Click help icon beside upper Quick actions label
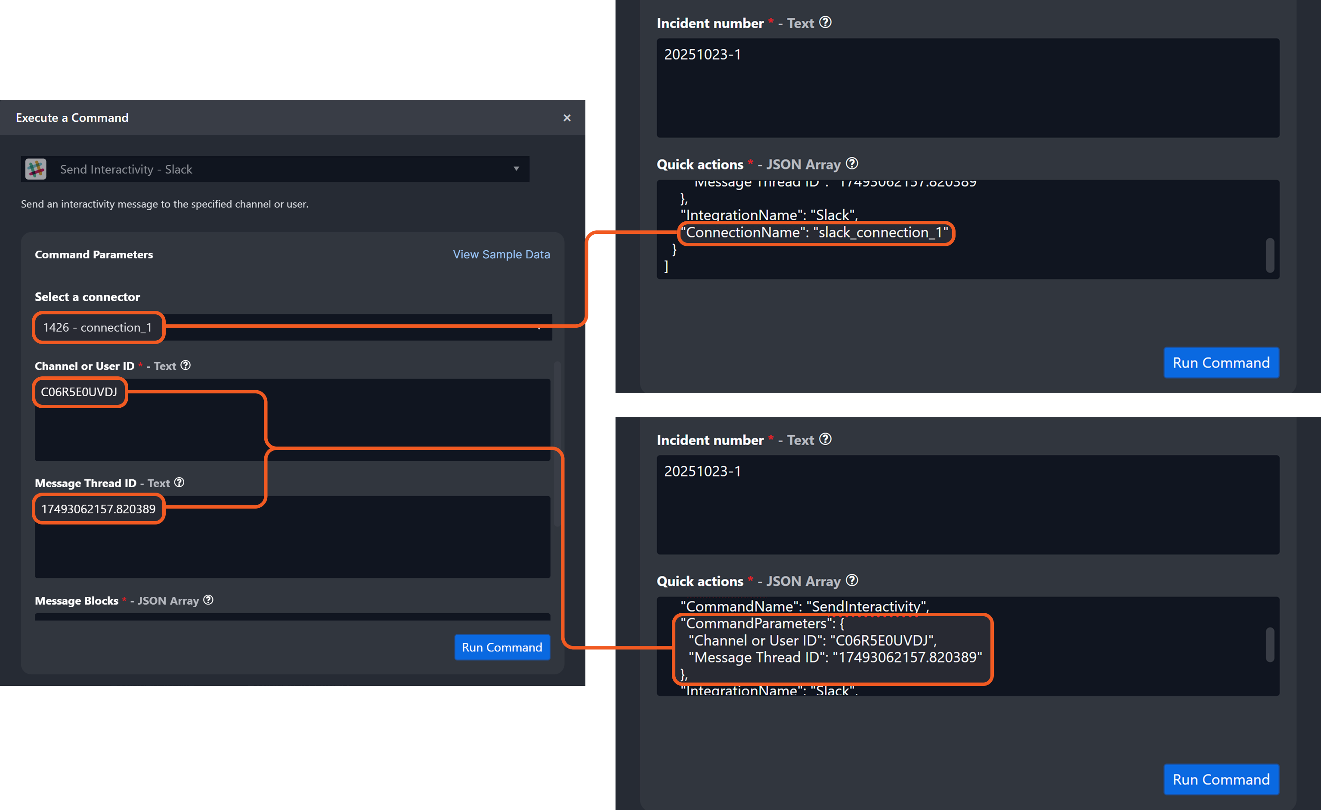 point(852,164)
